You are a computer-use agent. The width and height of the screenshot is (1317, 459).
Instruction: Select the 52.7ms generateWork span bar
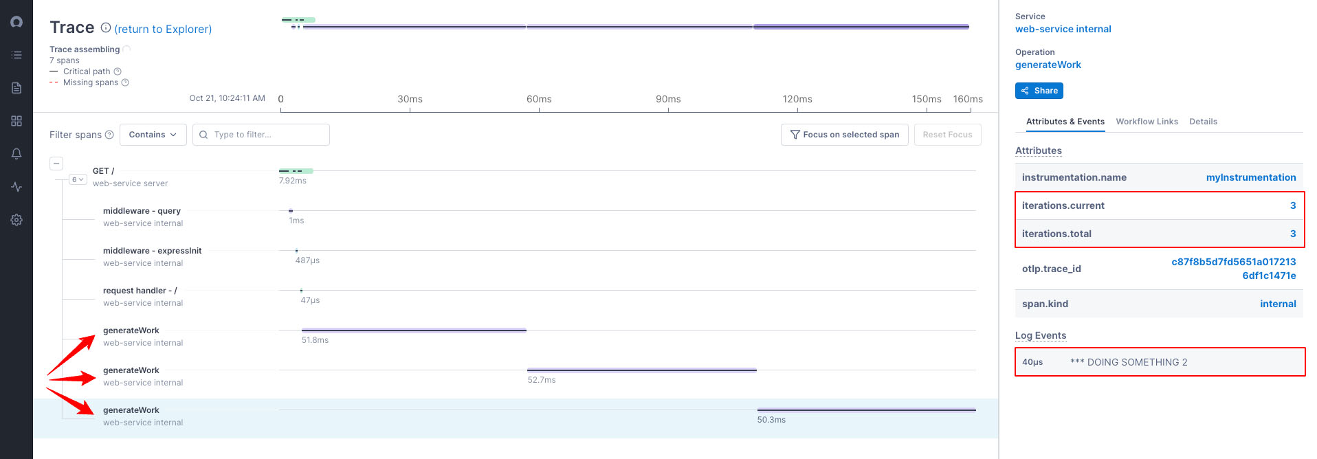pos(641,370)
